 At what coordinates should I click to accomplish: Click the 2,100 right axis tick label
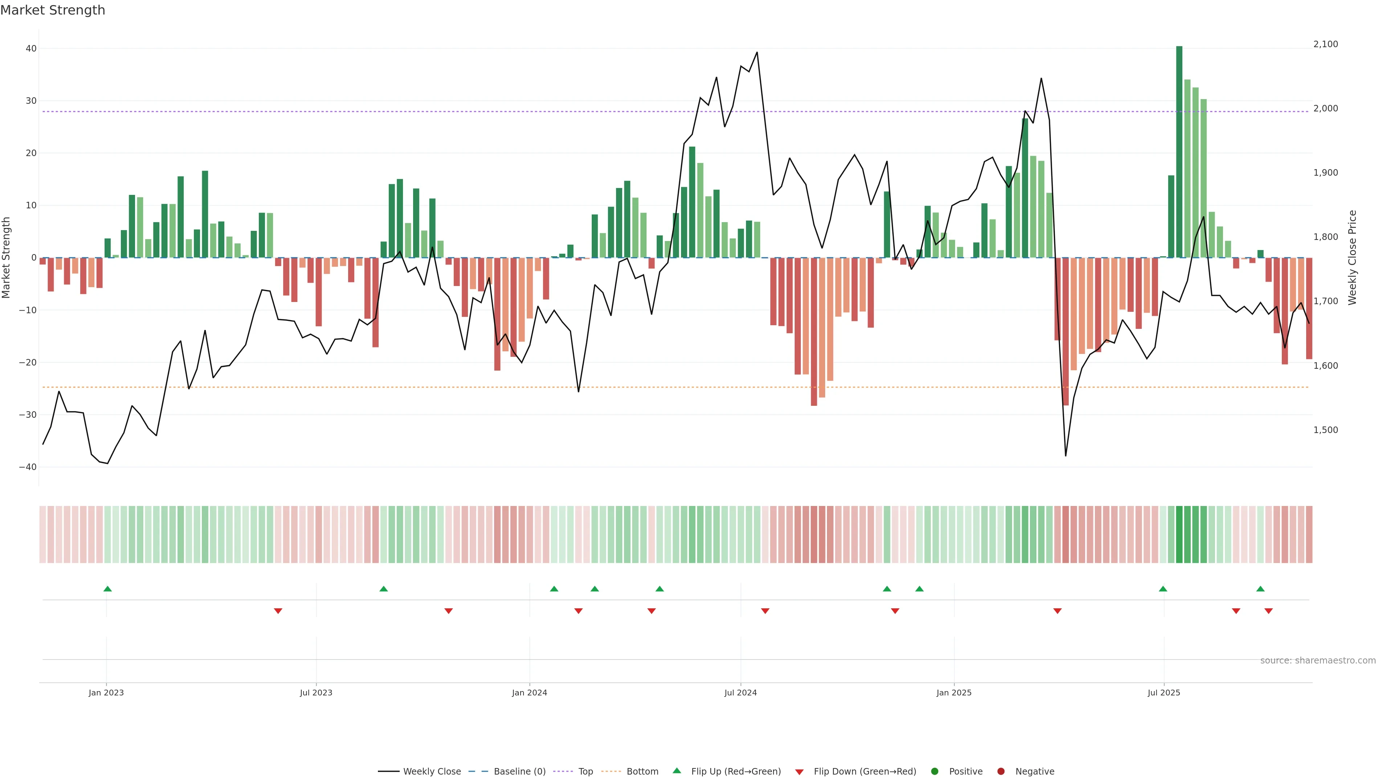coord(1325,44)
